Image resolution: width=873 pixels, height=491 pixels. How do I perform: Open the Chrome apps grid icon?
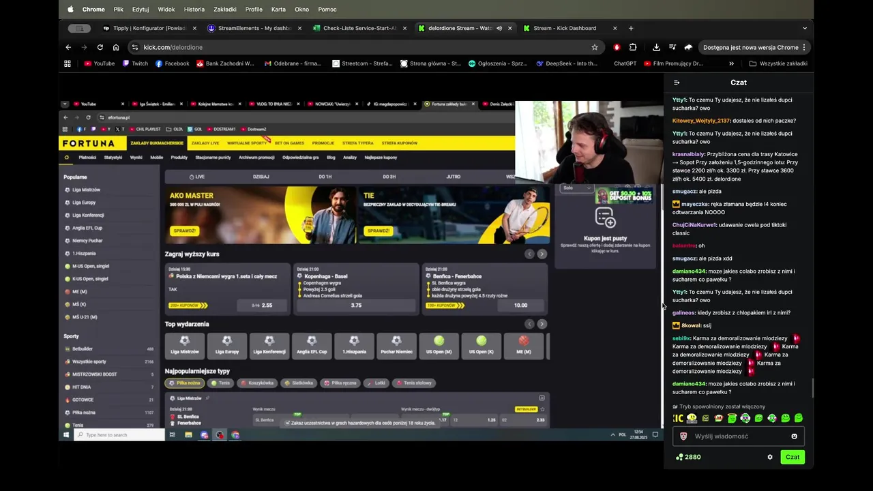(x=68, y=63)
